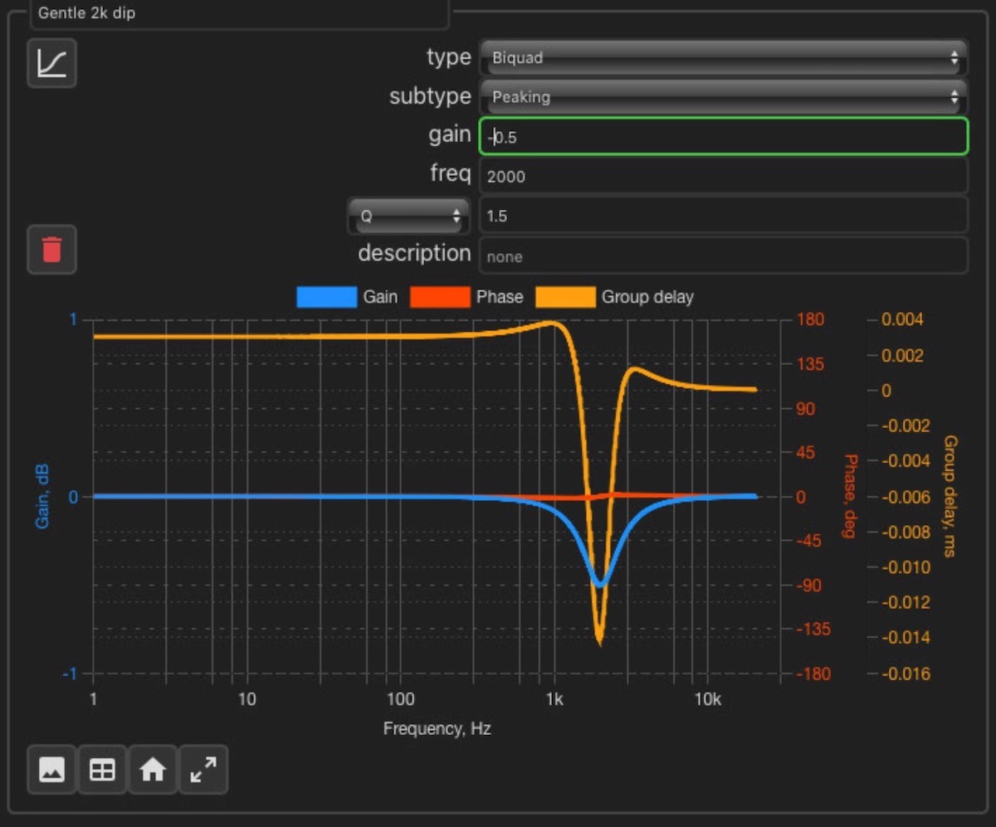This screenshot has height=827, width=996.
Task: Click the freq field showing 2000
Action: tap(723, 176)
